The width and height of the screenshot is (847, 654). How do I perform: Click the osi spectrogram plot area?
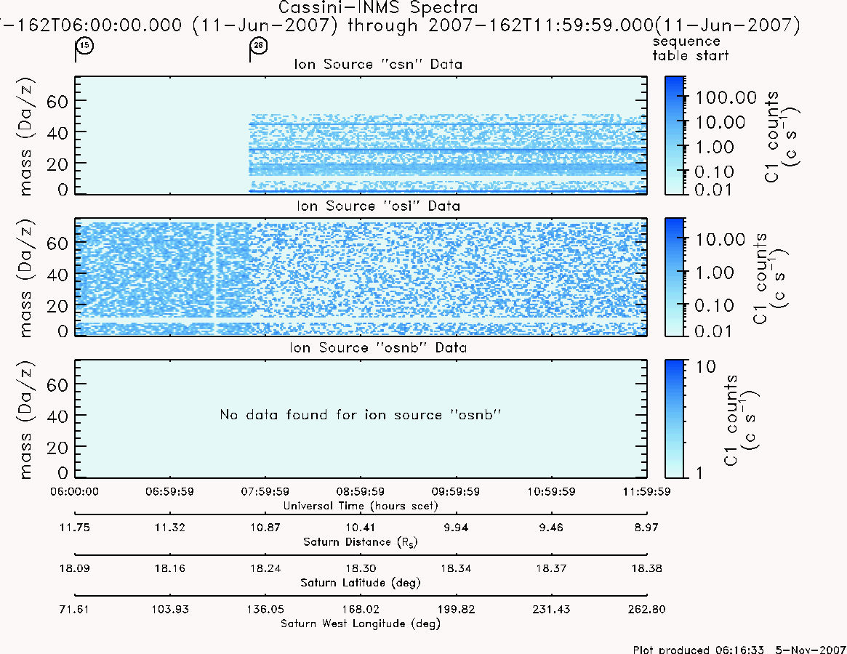pos(361,277)
